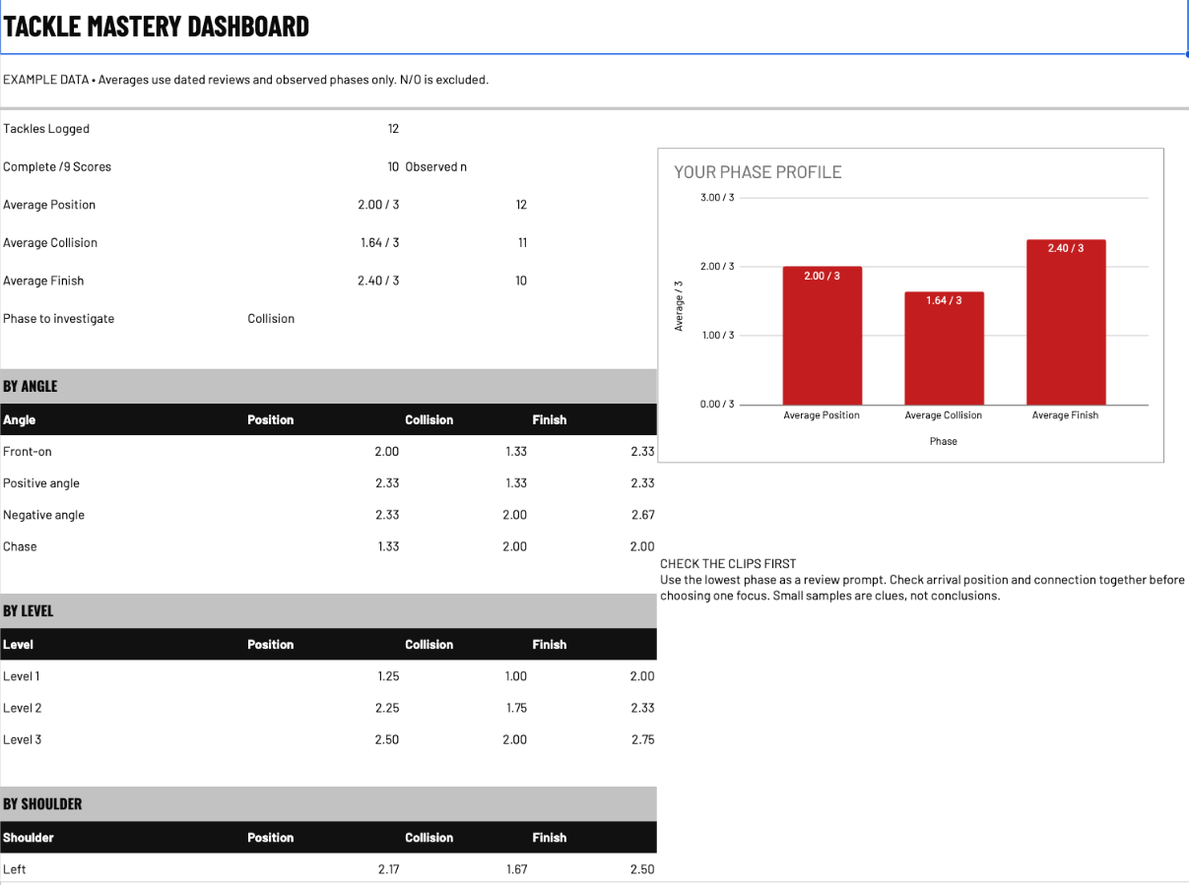The height and width of the screenshot is (885, 1189).
Task: Click the Average Collision bar in chart
Action: tap(944, 348)
